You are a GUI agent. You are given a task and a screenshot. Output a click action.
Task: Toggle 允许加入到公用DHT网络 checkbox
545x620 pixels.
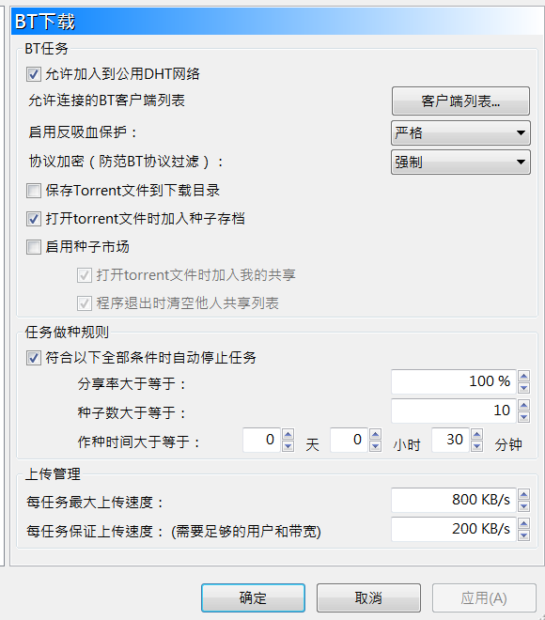coord(34,74)
